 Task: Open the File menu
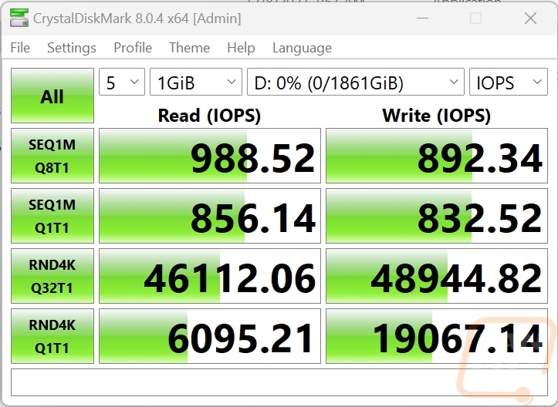pos(20,48)
